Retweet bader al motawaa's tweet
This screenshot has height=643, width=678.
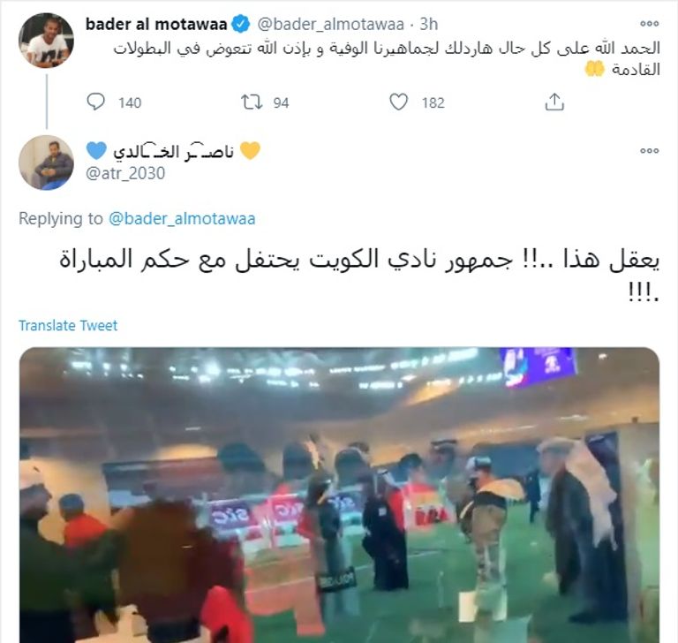(x=252, y=102)
